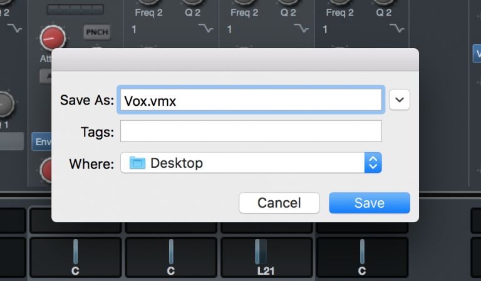Image resolution: width=481 pixels, height=281 pixels.
Task: Click the Desktop folder icon
Action: [x=137, y=163]
